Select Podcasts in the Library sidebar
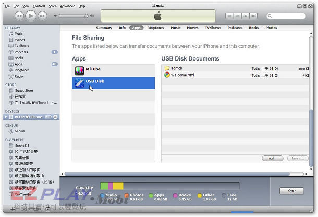318x217 pixels. coord(21,52)
